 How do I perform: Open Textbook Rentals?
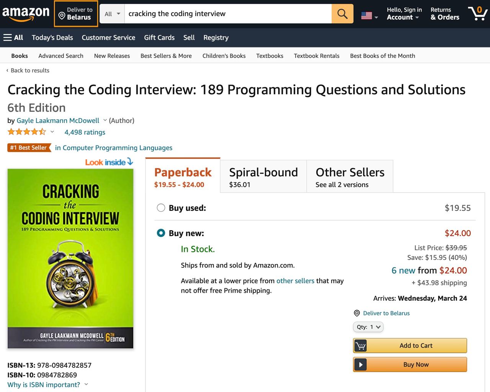[x=317, y=56]
